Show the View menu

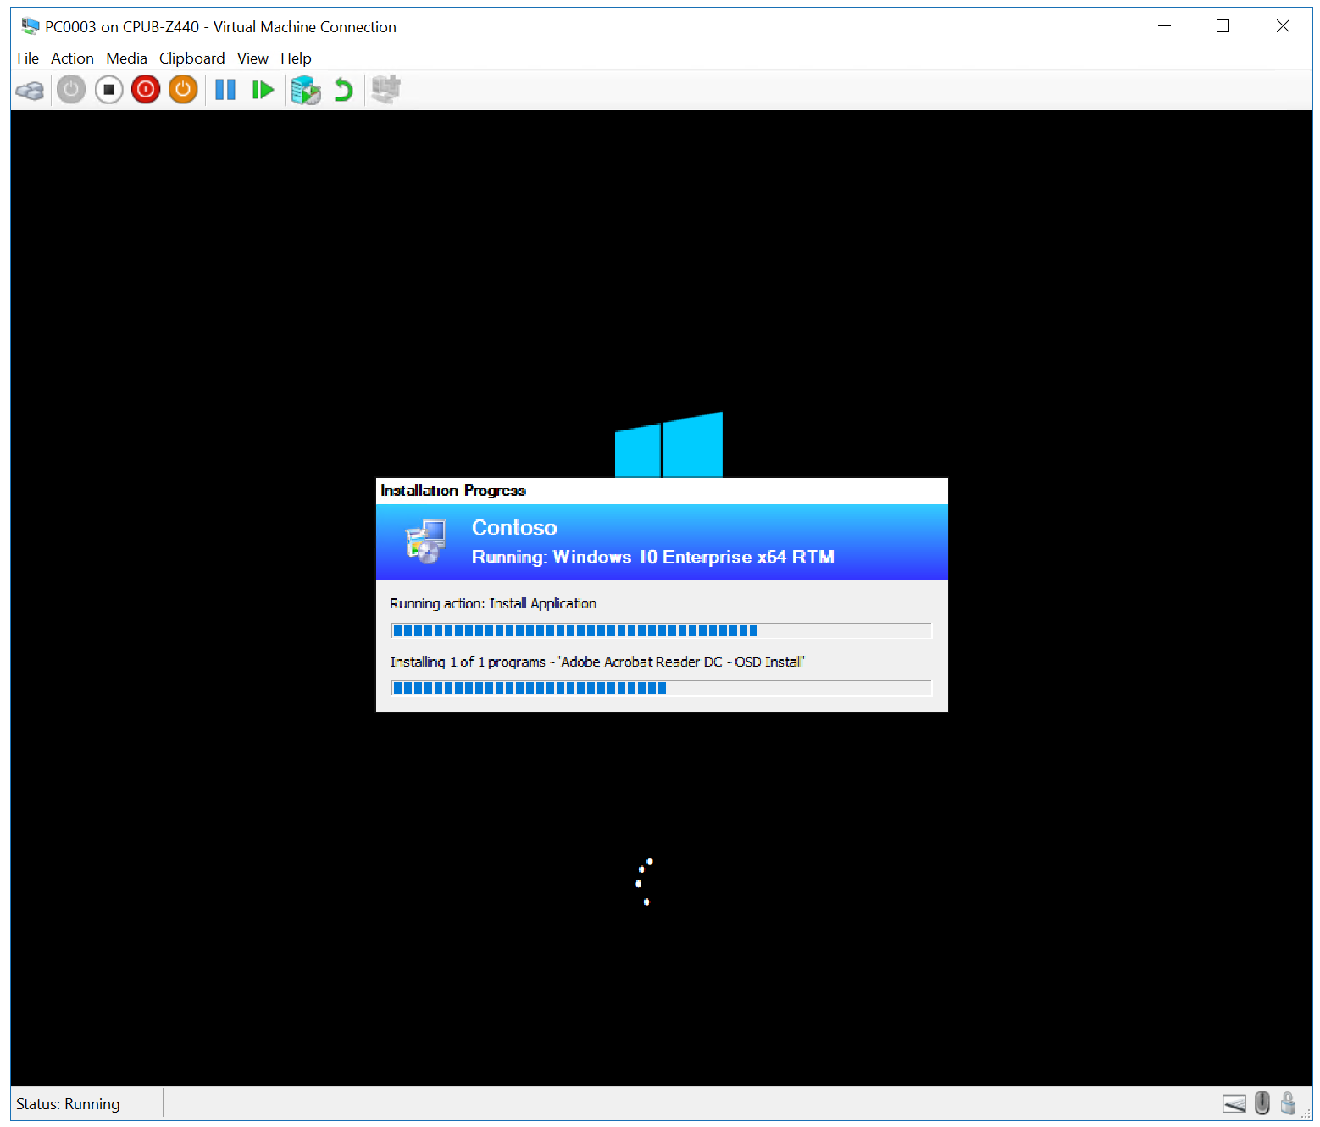coord(252,58)
